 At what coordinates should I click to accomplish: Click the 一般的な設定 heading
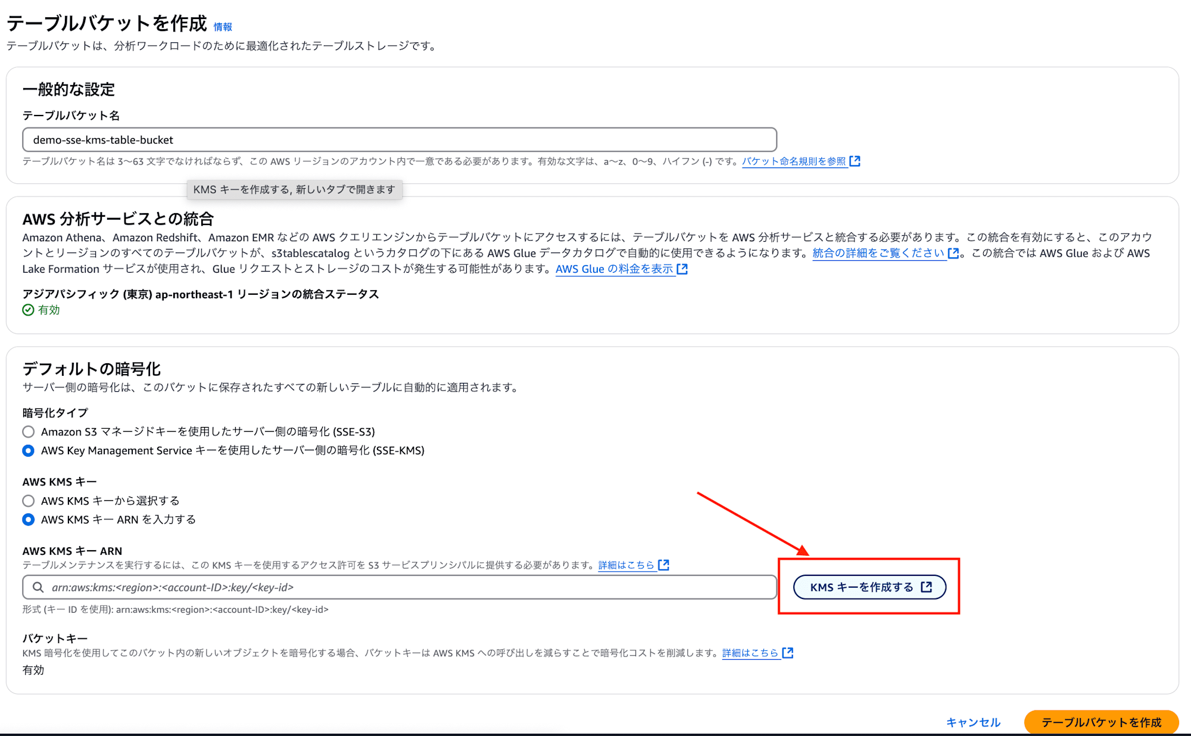click(x=68, y=89)
